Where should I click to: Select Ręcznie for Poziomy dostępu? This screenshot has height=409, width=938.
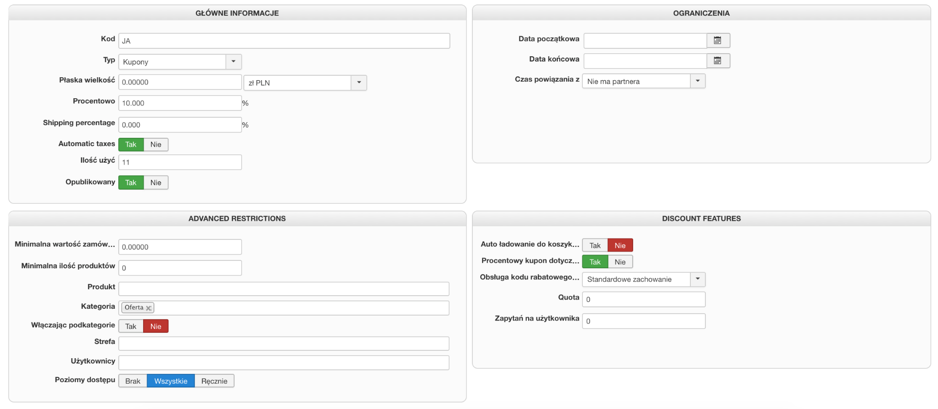(x=214, y=381)
